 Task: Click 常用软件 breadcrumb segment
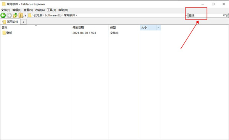(69, 15)
